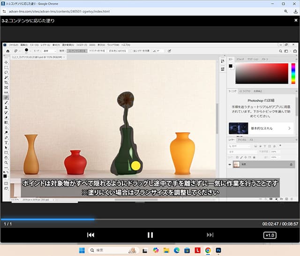Select the History Brush tool
The height and width of the screenshot is (256, 300).
6,113
